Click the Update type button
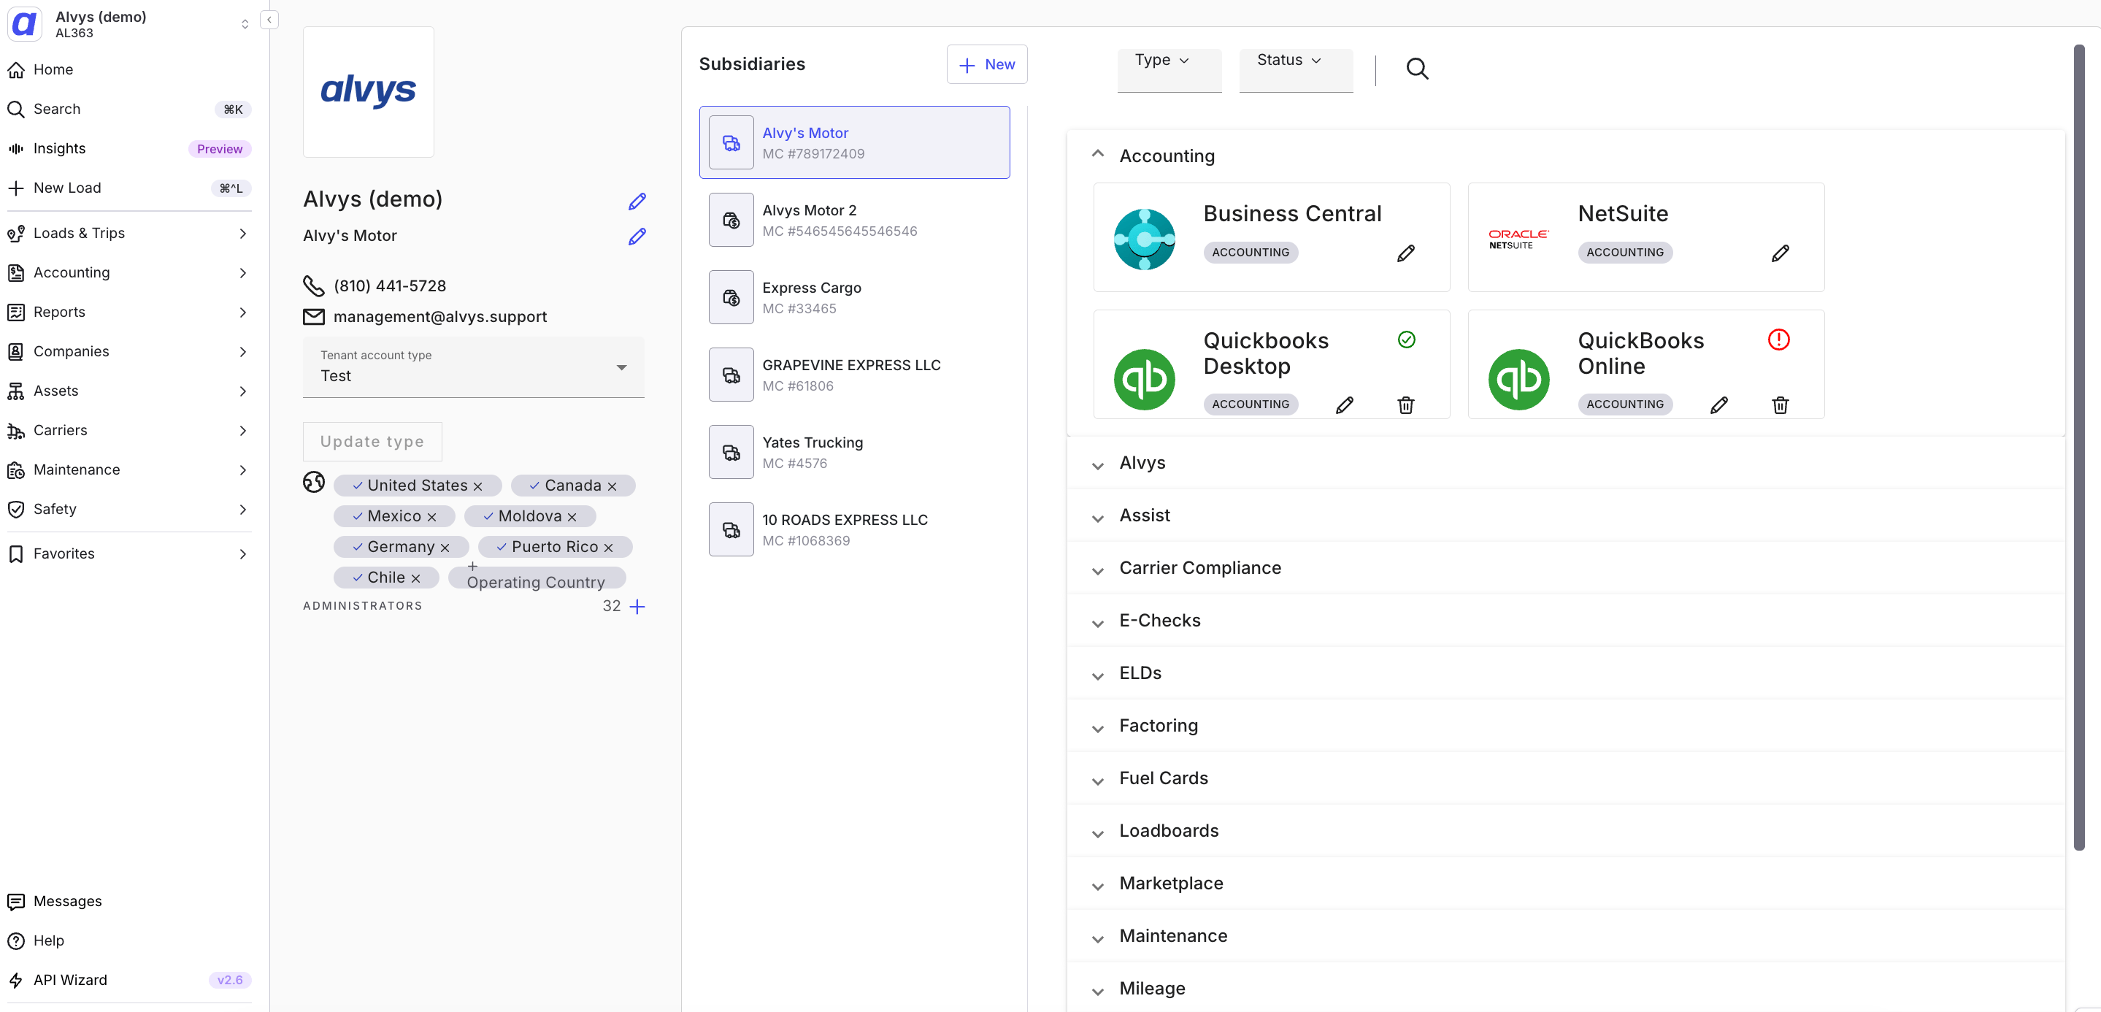2101x1012 pixels. [372, 441]
